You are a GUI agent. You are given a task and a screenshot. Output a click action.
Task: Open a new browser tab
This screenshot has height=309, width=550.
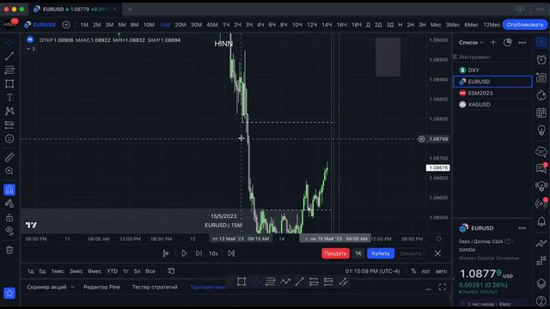pos(130,9)
